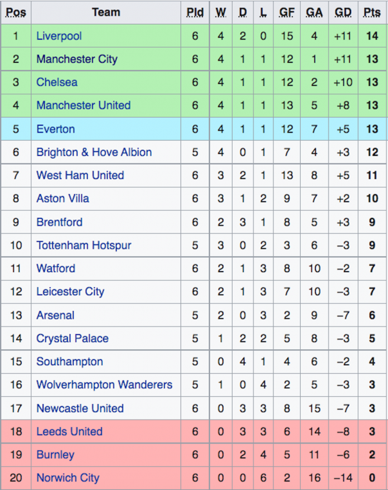This screenshot has width=388, height=490.
Task: Click the Chelsea team link
Action: point(57,82)
